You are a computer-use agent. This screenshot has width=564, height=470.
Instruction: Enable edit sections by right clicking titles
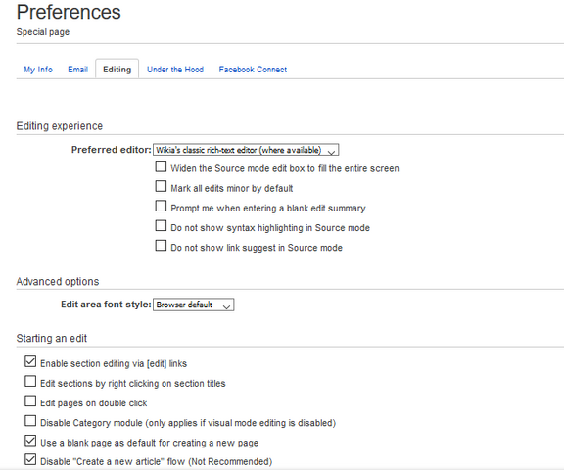tap(30, 381)
